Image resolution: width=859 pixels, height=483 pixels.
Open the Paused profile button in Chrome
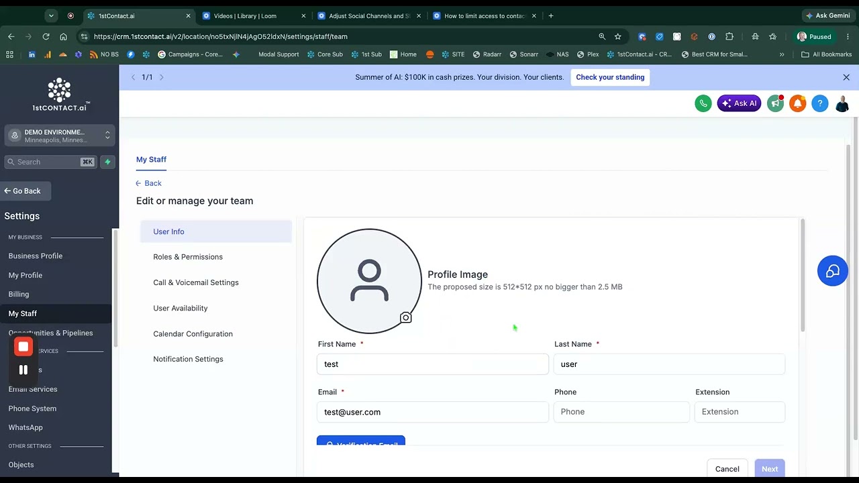[x=814, y=37]
